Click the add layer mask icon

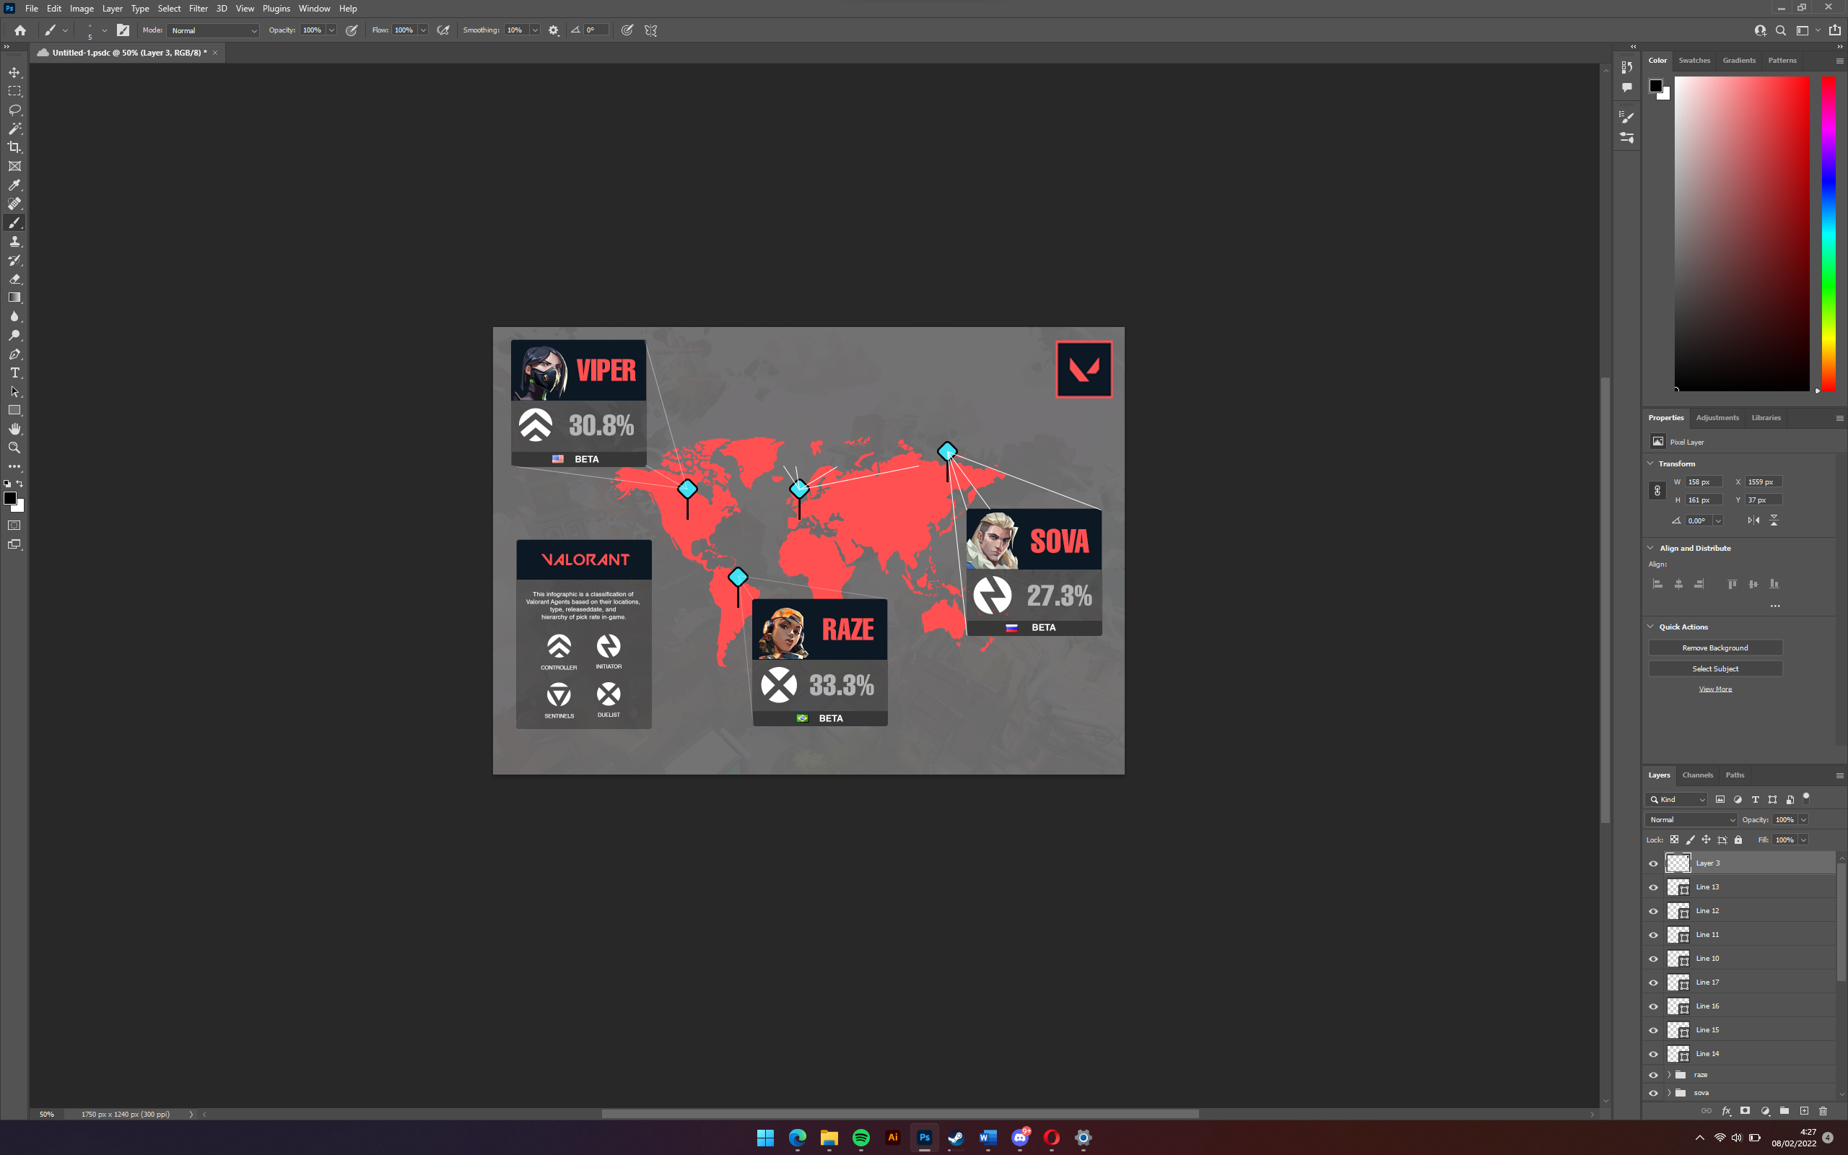[1745, 1111]
